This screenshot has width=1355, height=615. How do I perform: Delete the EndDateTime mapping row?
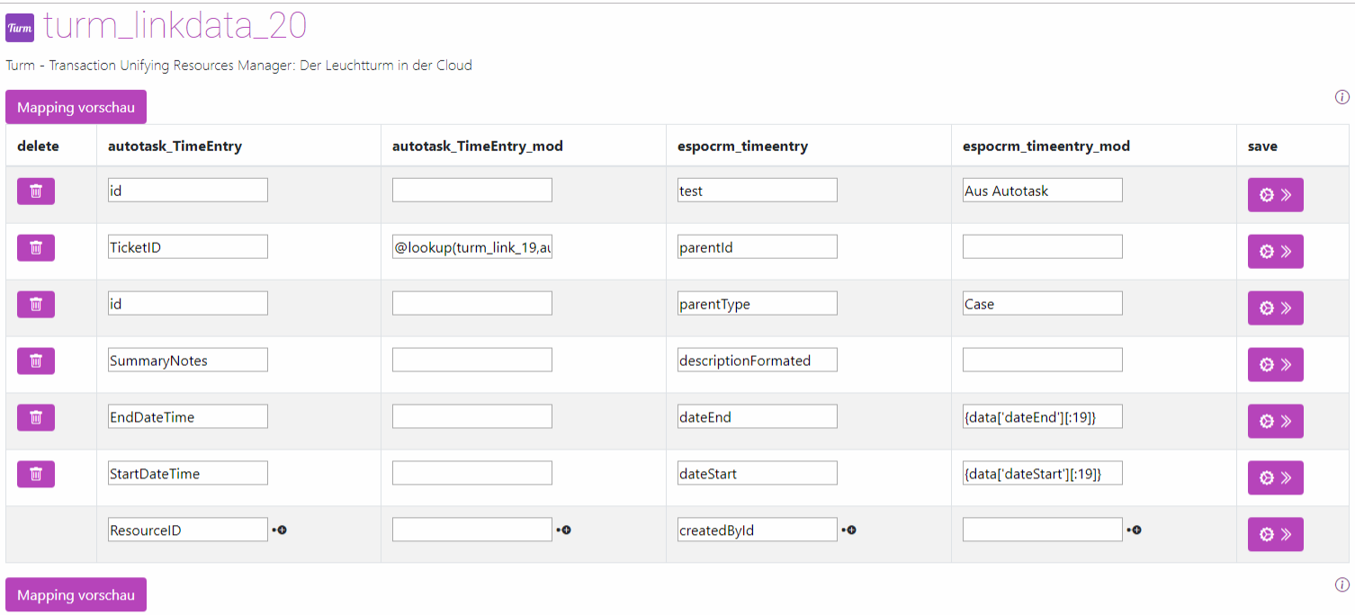point(36,417)
